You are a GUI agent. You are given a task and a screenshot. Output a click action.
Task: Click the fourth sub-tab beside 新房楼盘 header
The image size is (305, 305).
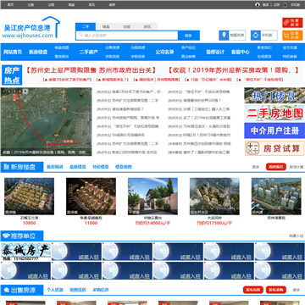point(124,167)
